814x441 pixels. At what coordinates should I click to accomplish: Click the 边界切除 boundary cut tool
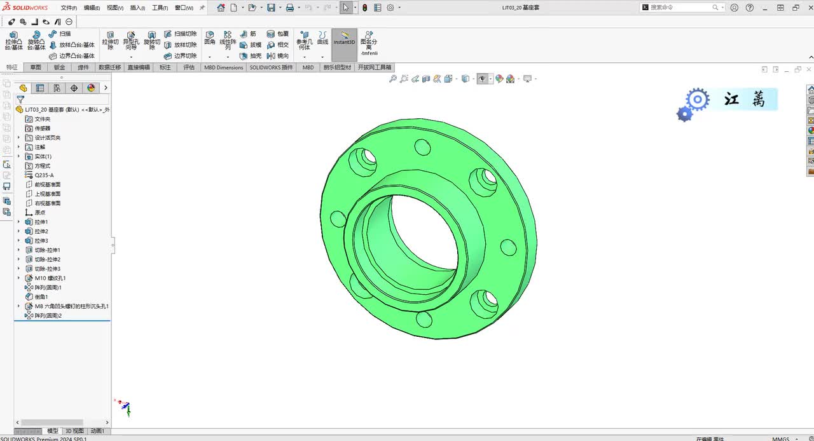tap(180, 56)
